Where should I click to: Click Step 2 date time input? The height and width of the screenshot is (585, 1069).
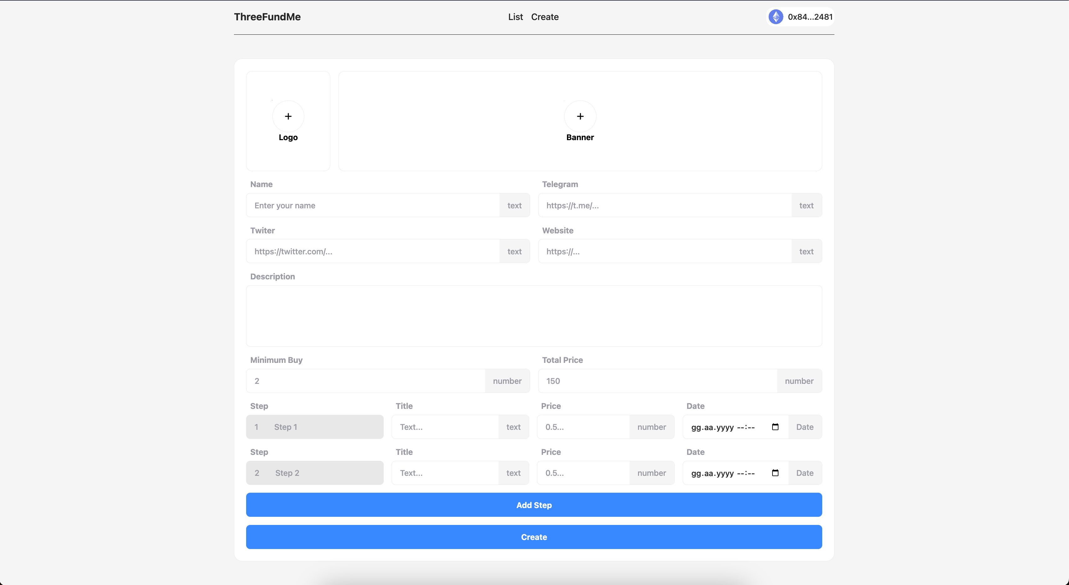point(735,473)
